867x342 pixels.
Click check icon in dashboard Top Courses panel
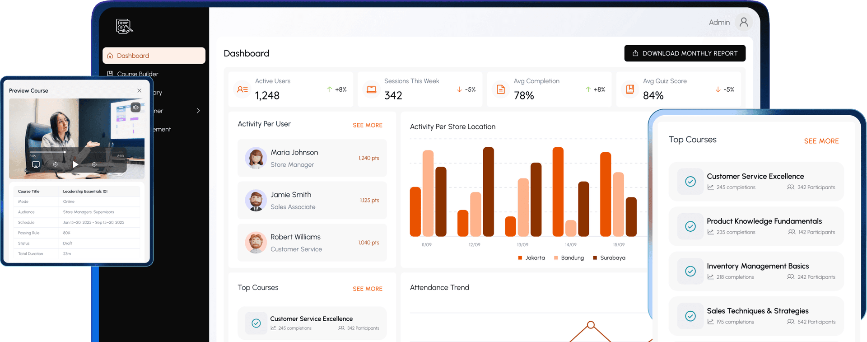[x=256, y=323]
